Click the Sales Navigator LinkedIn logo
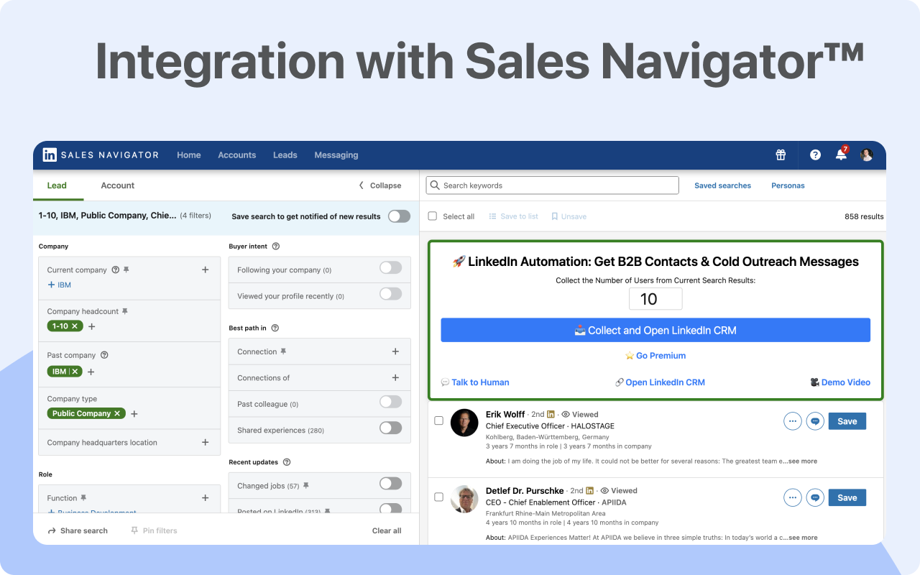920x575 pixels. [49, 155]
